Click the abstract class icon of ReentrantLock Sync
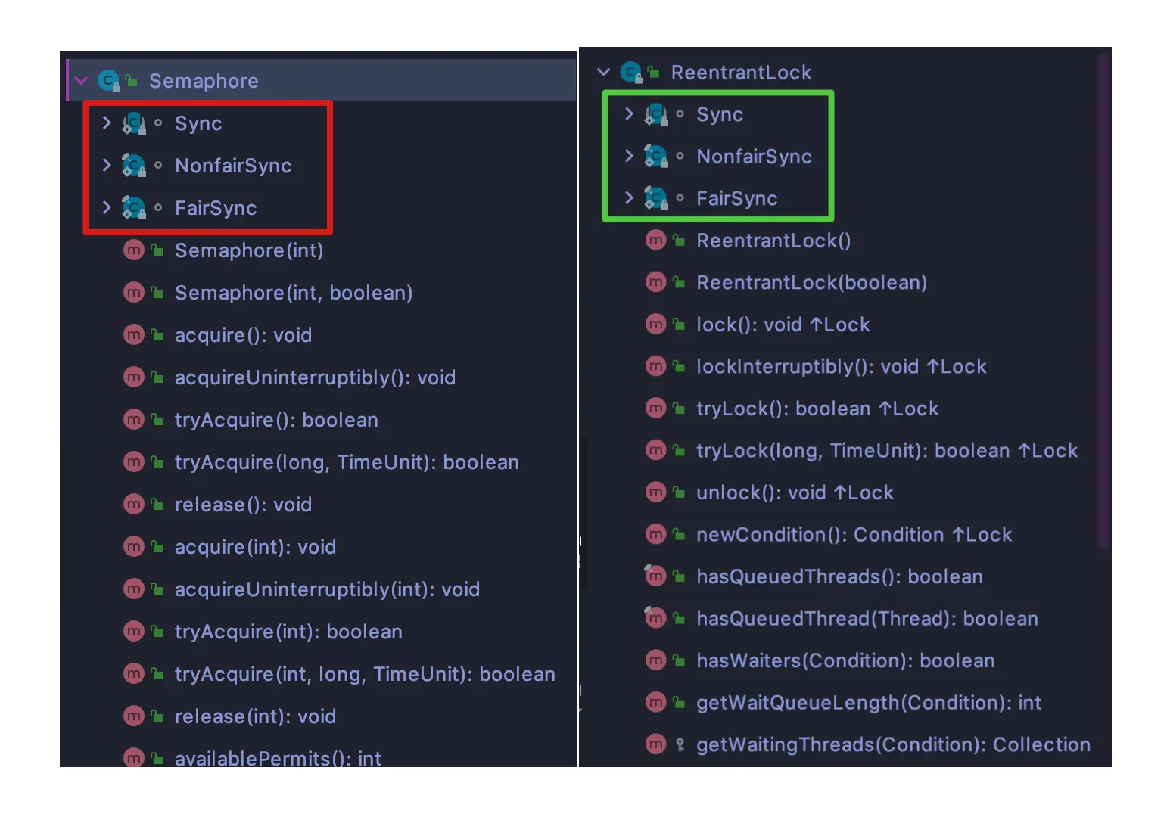 [655, 114]
